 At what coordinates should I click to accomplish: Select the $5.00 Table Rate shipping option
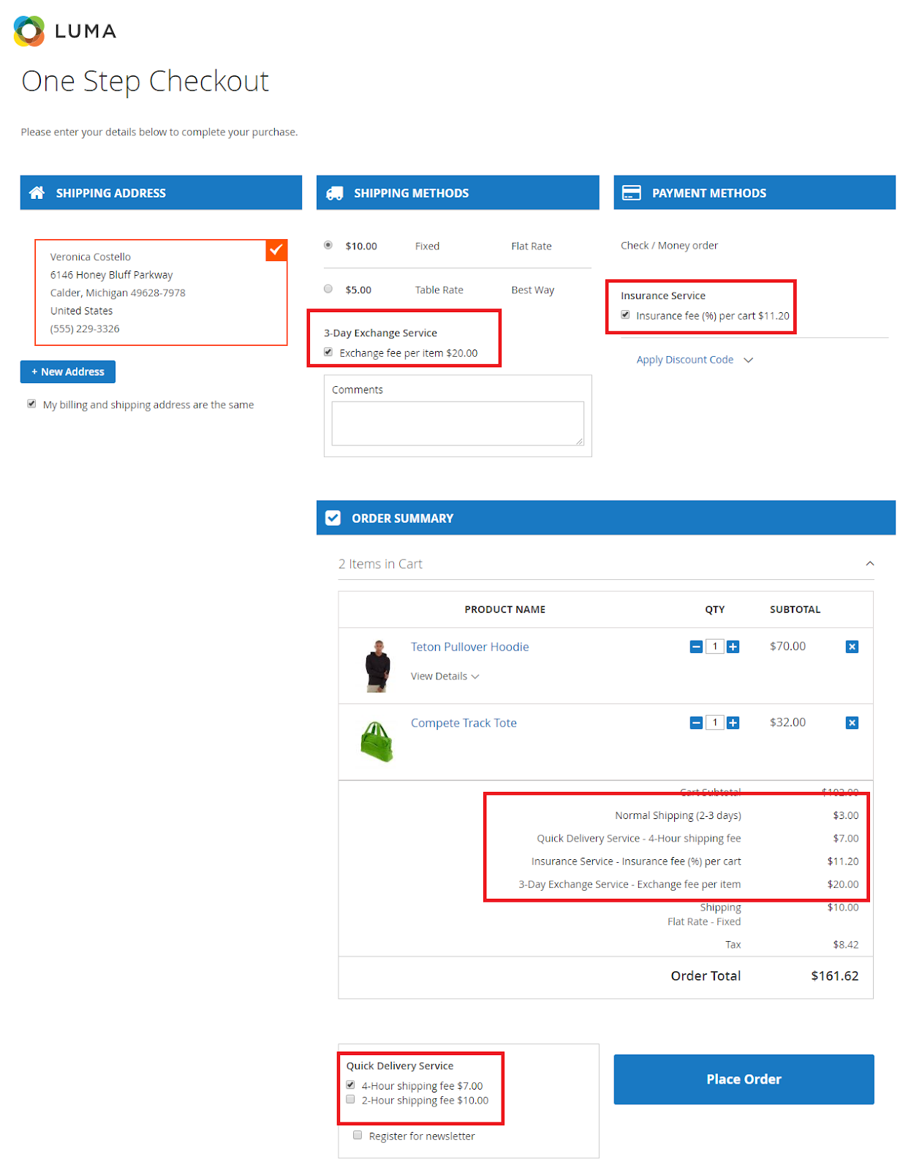coord(328,289)
